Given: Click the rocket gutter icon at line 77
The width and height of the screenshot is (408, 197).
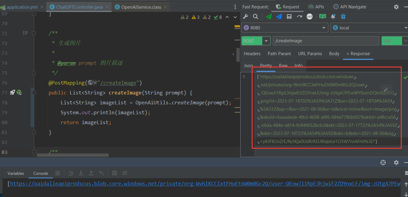Looking at the screenshot, I should pyautogui.click(x=12, y=92).
